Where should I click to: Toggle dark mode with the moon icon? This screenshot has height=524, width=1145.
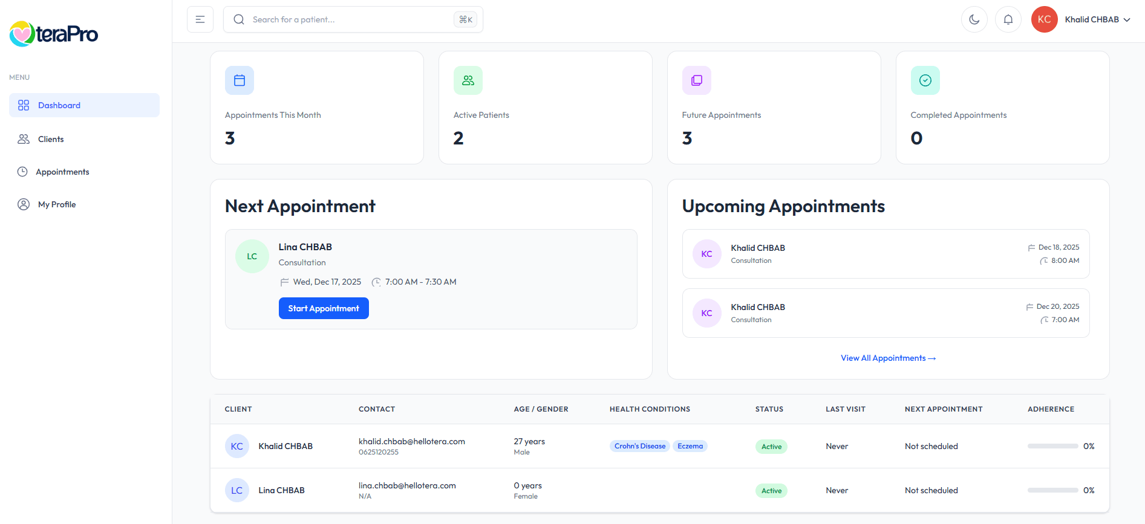pos(974,19)
